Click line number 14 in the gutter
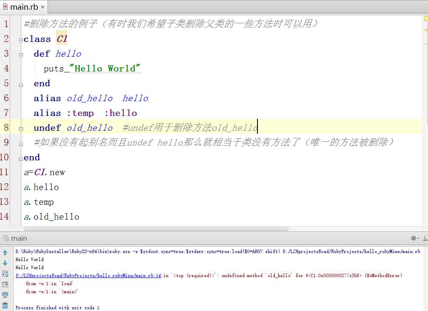This screenshot has height=311, width=428. (4, 216)
